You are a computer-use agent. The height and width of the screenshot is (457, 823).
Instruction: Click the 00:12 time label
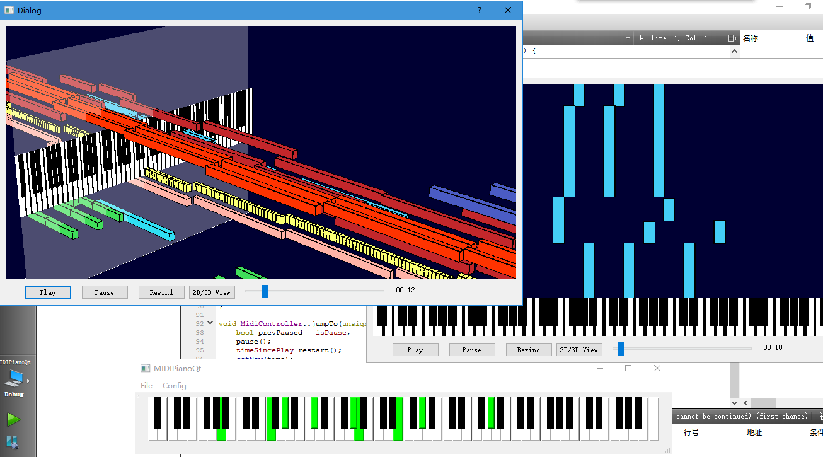pos(406,291)
